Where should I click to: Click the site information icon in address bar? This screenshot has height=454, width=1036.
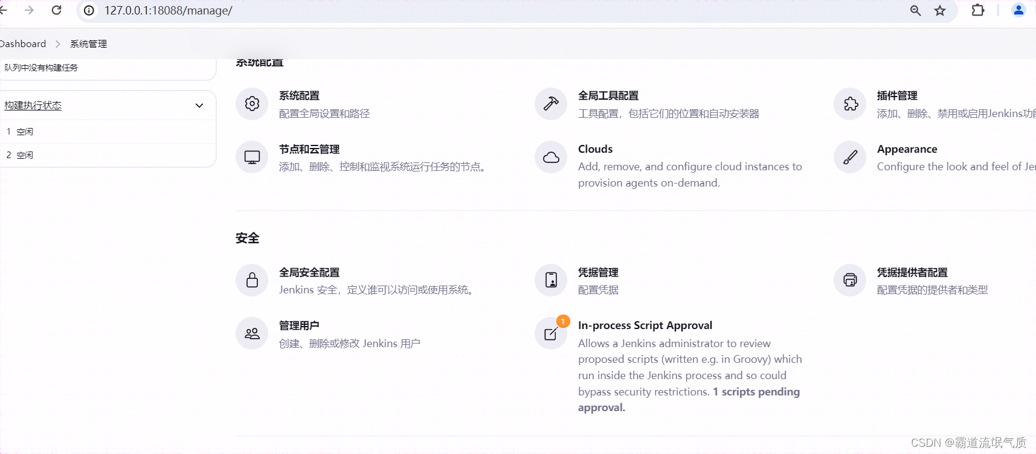(x=89, y=10)
